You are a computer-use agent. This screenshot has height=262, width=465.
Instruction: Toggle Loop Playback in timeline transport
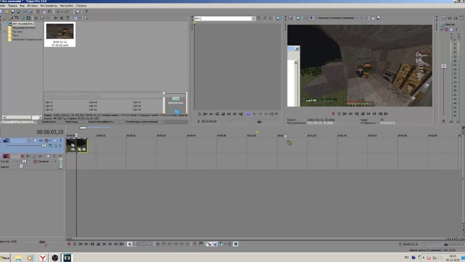tap(74, 244)
